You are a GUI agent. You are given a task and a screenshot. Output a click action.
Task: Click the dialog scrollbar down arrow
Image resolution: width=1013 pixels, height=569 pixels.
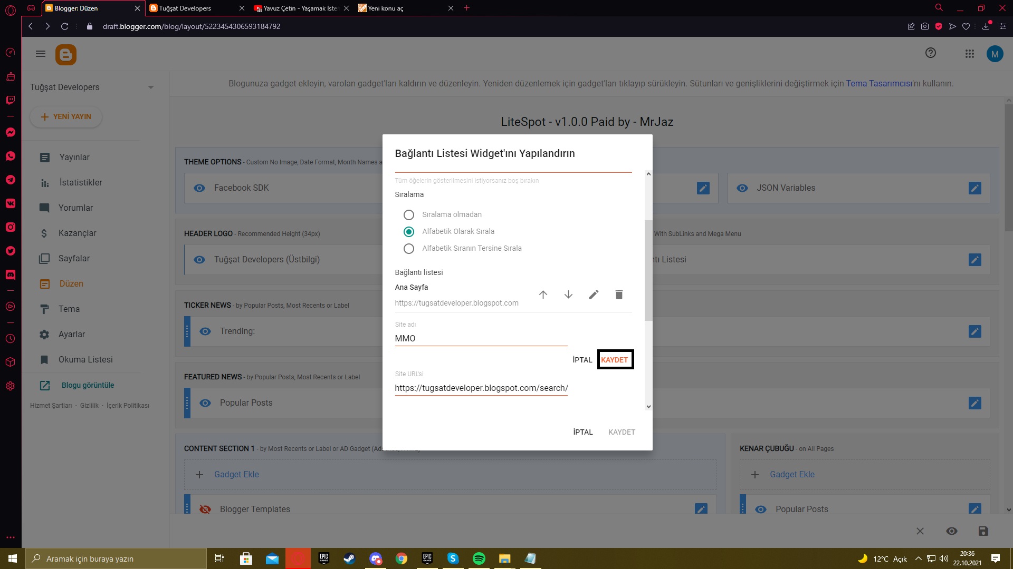648,407
